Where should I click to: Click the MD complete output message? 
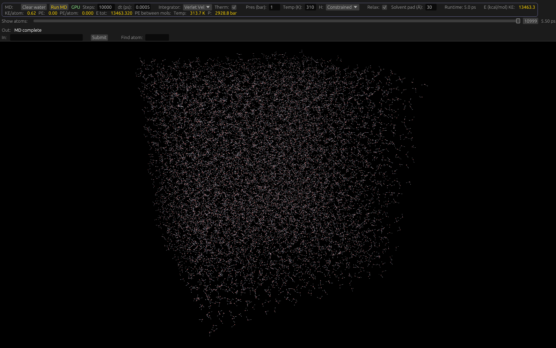coord(28,30)
